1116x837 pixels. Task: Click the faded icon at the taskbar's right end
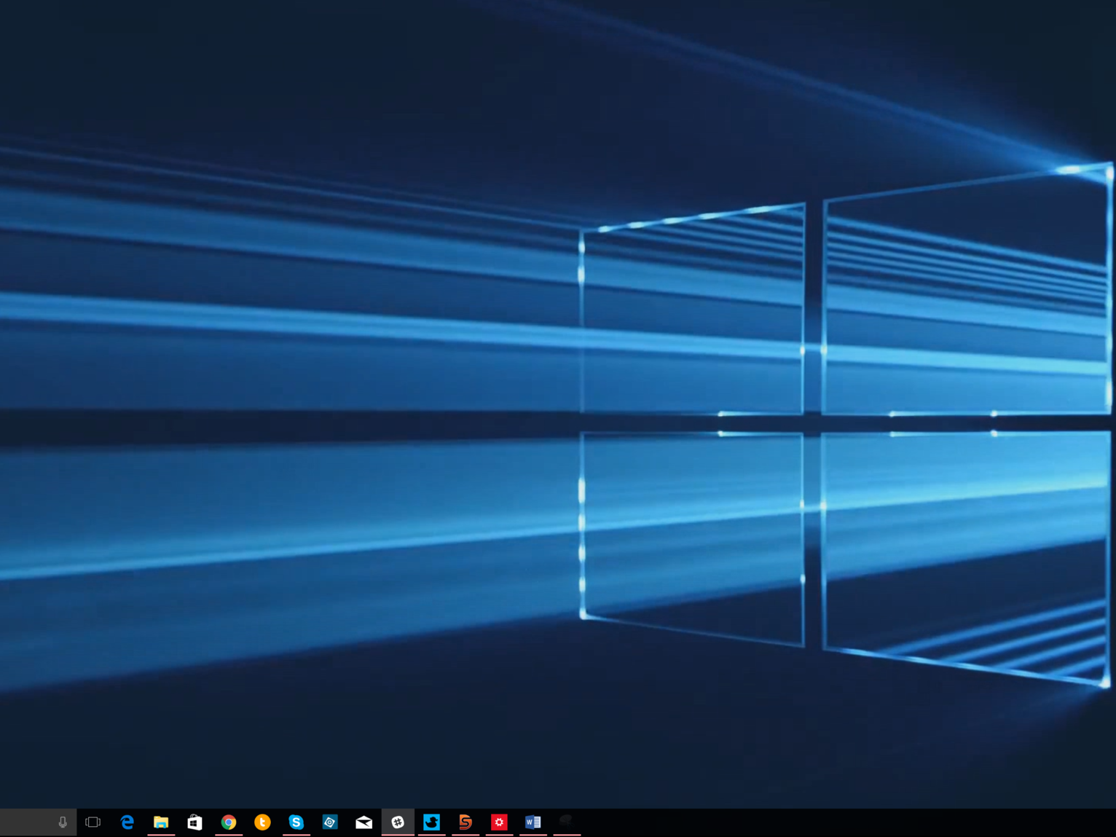pos(567,822)
